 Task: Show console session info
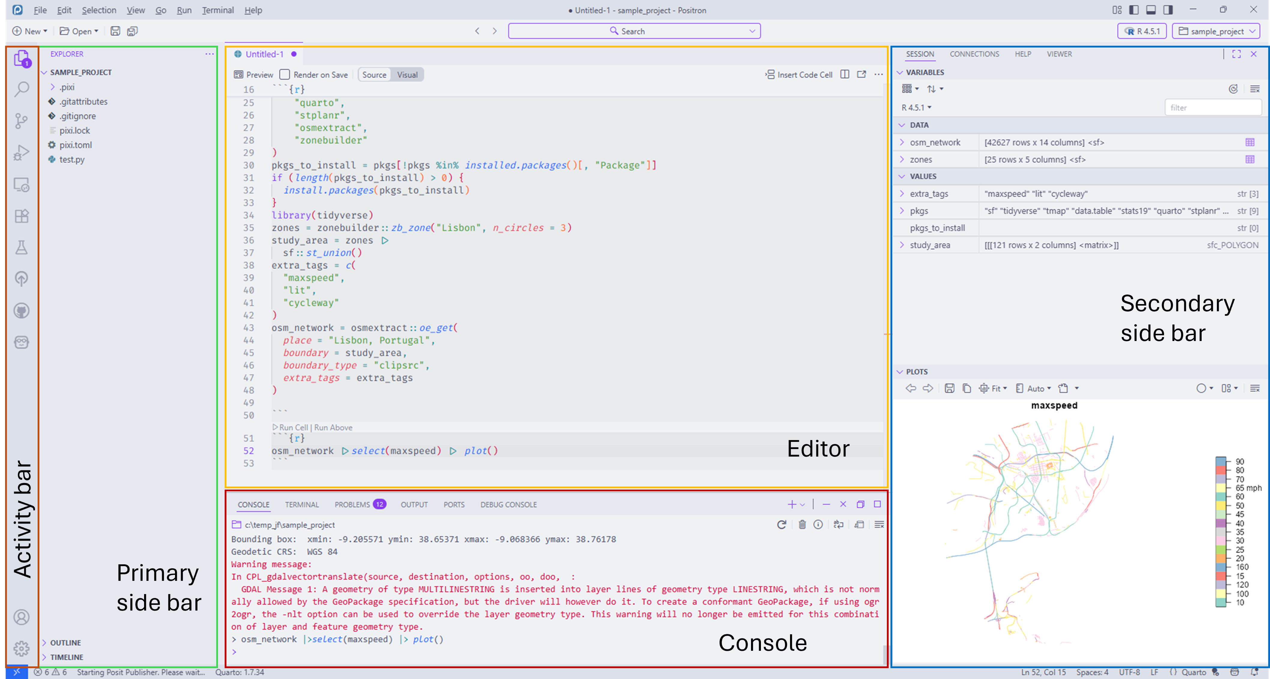pyautogui.click(x=818, y=525)
